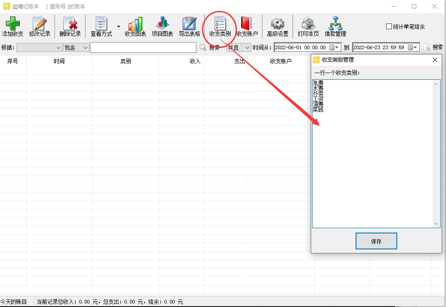
Task: Open 收支图表 bar chart icon
Action: [135, 23]
